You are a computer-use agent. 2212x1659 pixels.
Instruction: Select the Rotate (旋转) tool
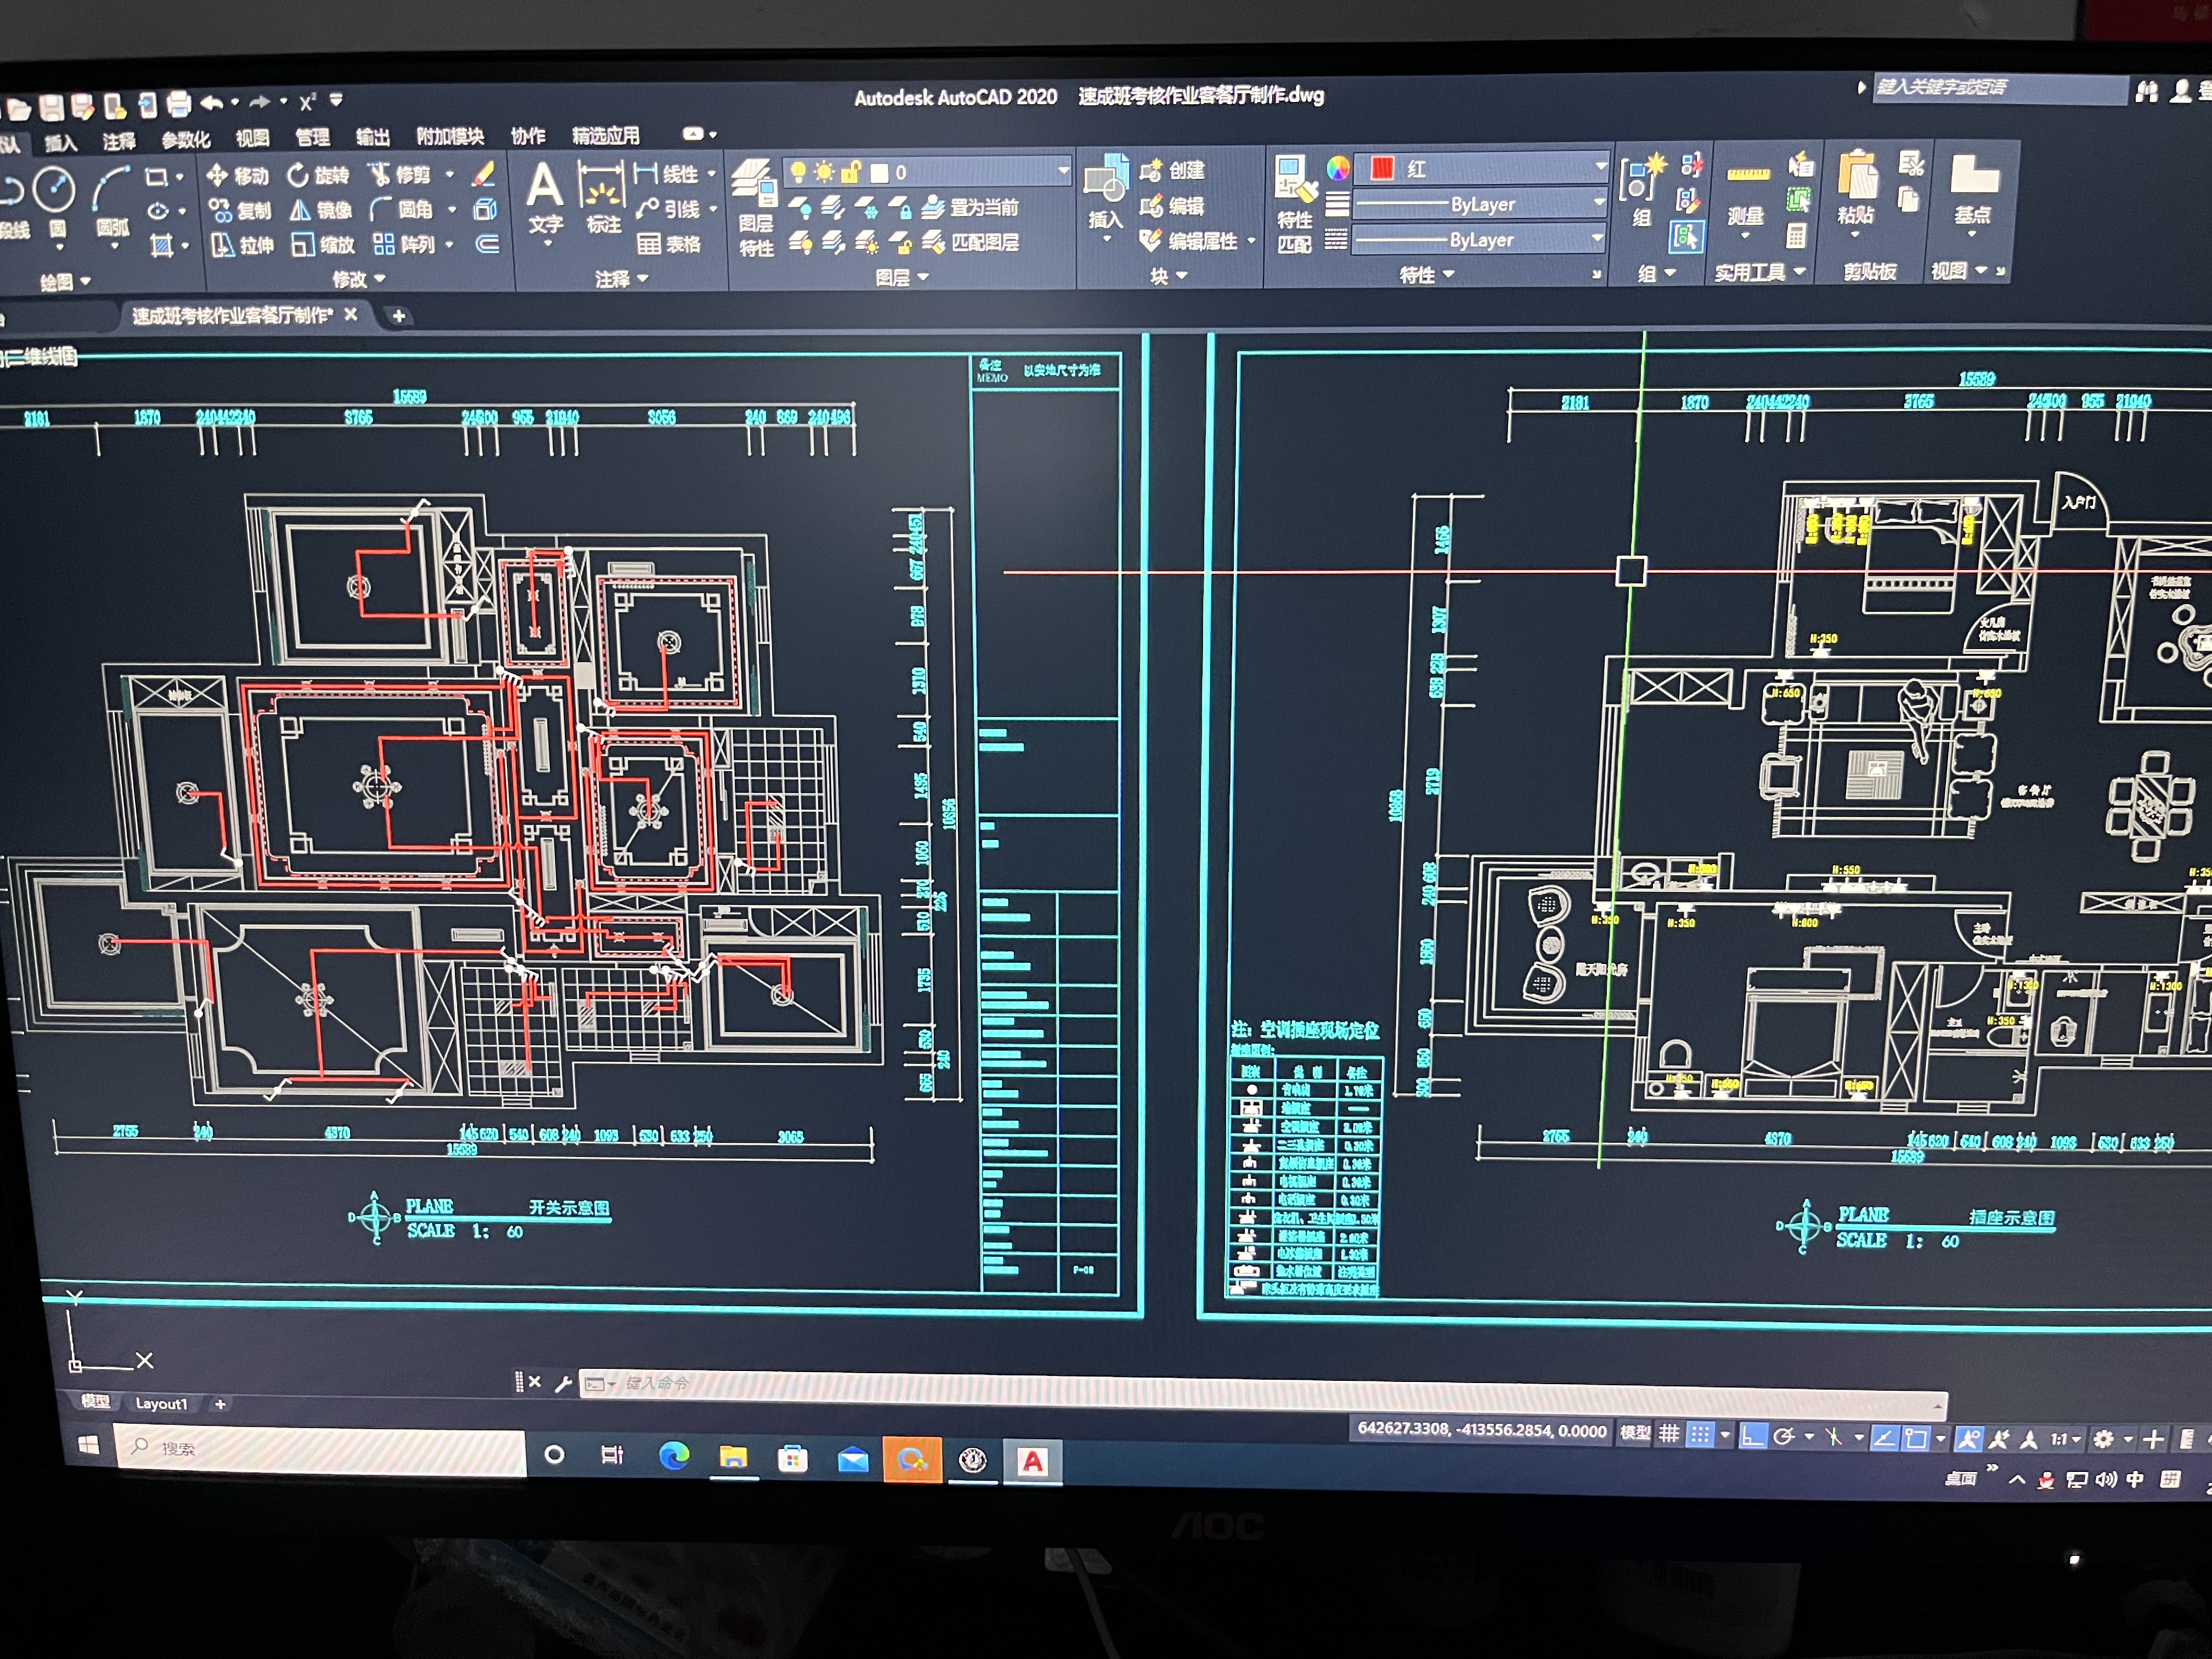pos(319,175)
